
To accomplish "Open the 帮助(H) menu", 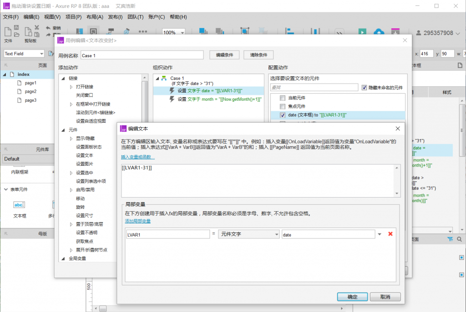I will point(178,17).
